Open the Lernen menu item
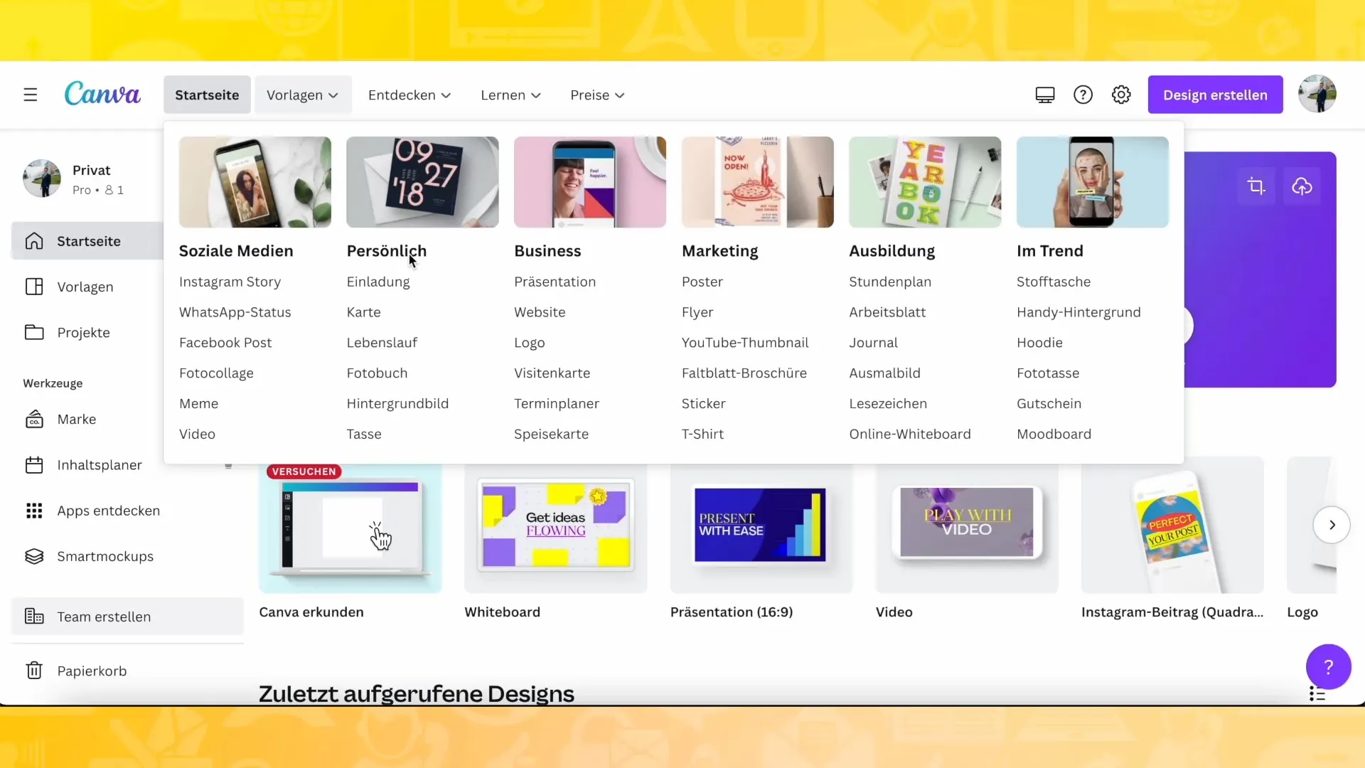This screenshot has width=1365, height=768. (511, 95)
